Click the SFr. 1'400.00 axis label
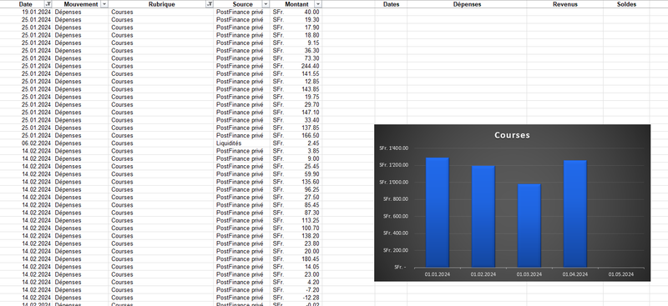This screenshot has width=668, height=306. (393, 148)
